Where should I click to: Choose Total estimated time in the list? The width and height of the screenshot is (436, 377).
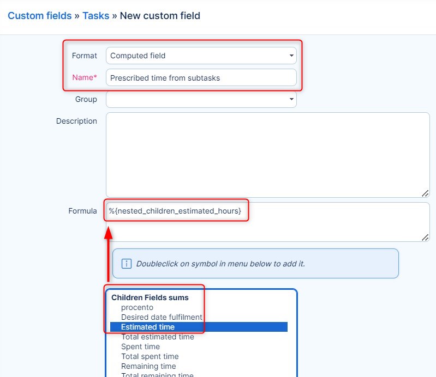pyautogui.click(x=158, y=337)
